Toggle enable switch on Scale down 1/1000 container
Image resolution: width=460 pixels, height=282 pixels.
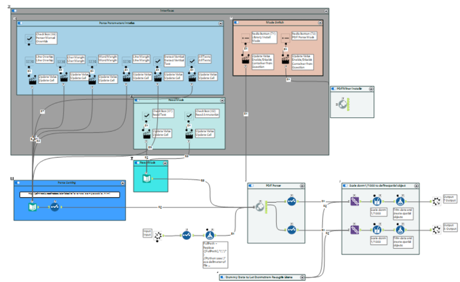click(345, 186)
